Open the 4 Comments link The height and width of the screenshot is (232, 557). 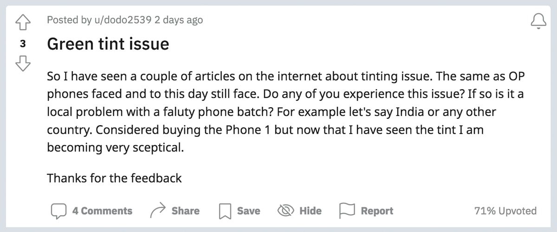pyautogui.click(x=102, y=211)
